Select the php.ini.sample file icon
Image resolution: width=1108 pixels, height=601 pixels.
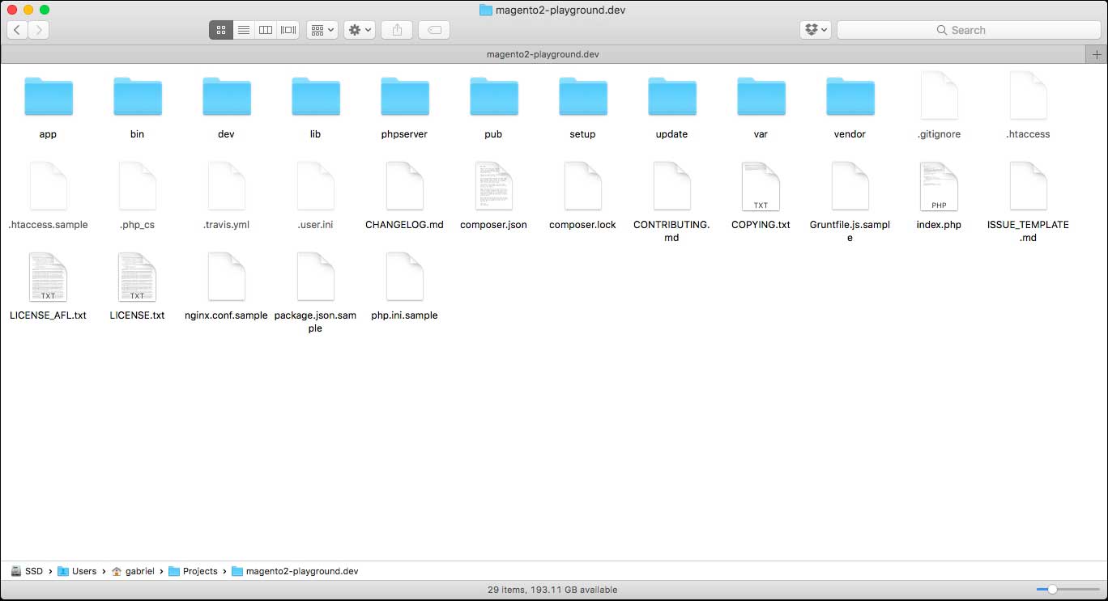[405, 277]
